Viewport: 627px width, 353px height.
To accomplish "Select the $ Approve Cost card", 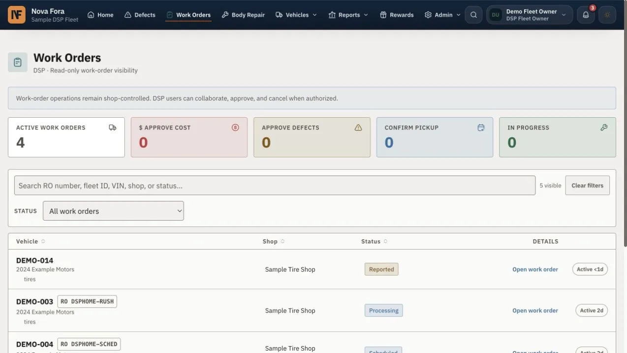I will coord(189,137).
